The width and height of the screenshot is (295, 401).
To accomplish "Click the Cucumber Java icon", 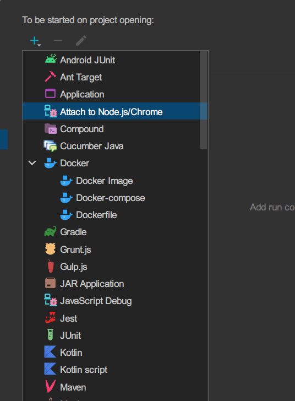I will [x=51, y=146].
